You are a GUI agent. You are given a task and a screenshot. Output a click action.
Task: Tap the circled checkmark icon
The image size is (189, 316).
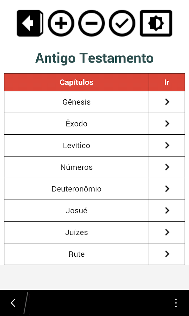[x=122, y=23]
